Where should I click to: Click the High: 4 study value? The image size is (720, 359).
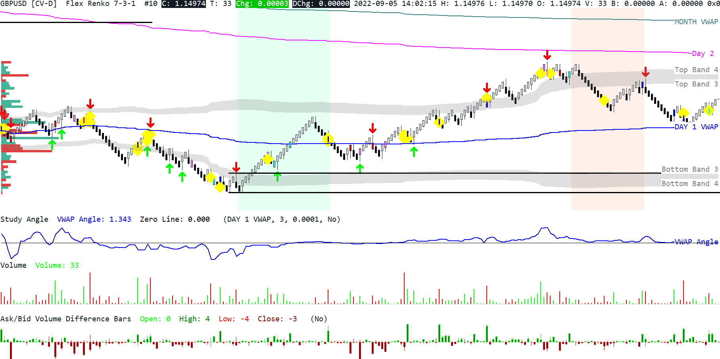pos(194,319)
